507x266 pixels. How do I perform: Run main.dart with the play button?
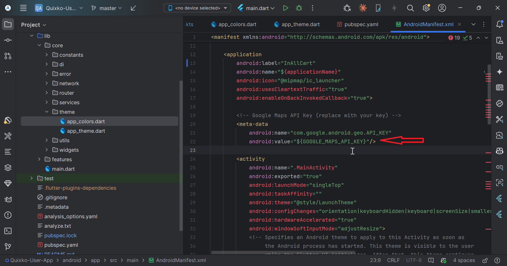[285, 8]
